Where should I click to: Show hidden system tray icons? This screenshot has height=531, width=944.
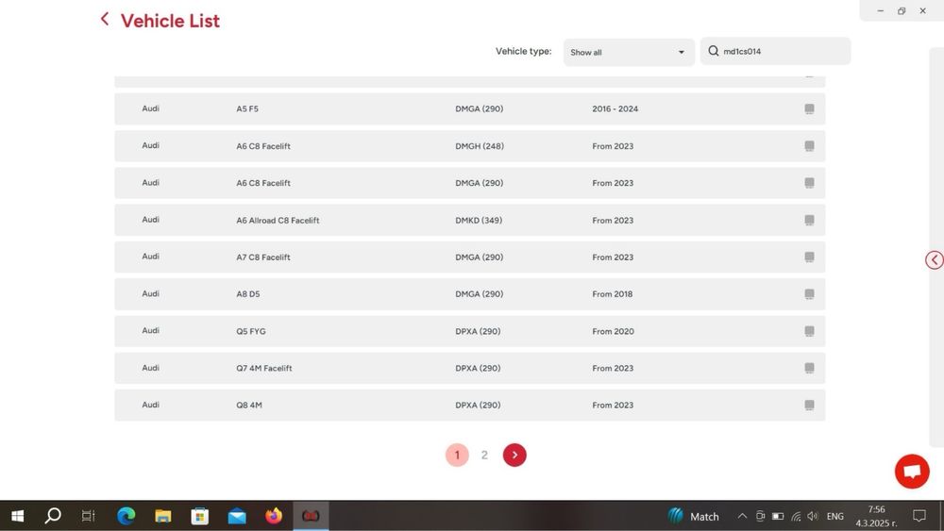pyautogui.click(x=742, y=516)
